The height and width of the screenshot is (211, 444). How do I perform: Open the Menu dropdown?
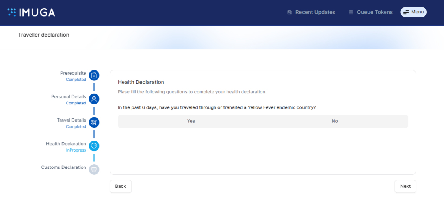[x=414, y=12]
